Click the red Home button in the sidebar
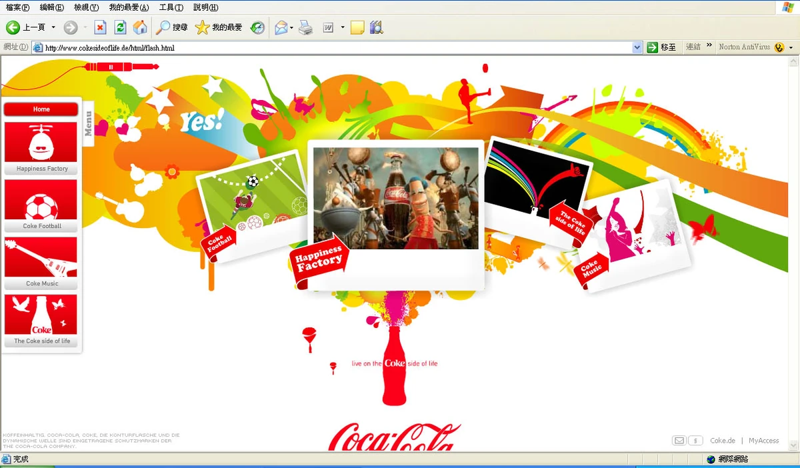This screenshot has width=800, height=468. (x=41, y=109)
